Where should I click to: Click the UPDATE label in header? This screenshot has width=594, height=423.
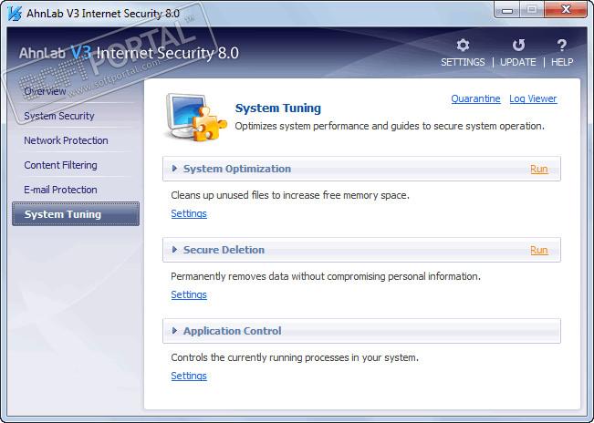click(x=518, y=62)
